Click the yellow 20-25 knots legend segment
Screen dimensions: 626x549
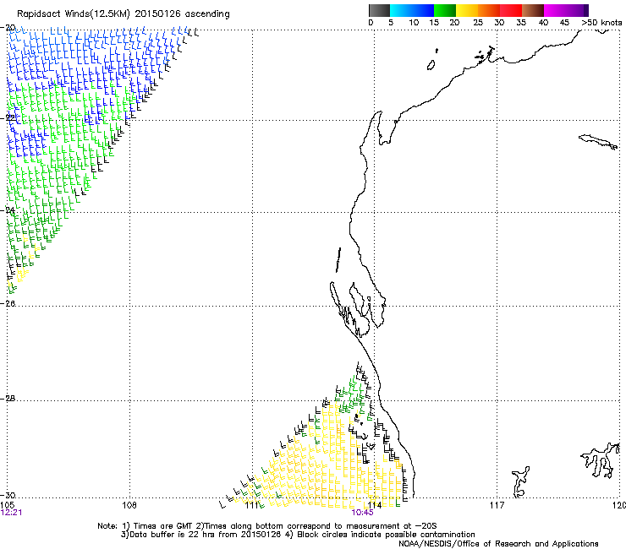pyautogui.click(x=467, y=10)
